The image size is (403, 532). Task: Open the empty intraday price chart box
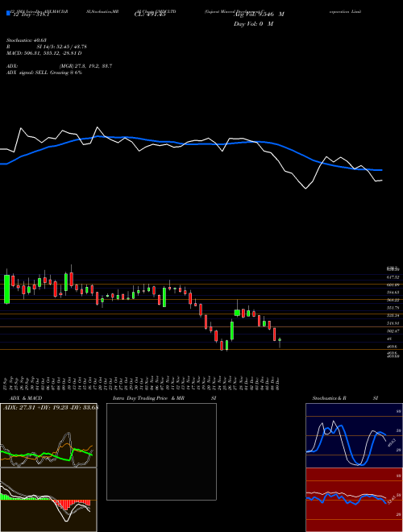pos(161,451)
